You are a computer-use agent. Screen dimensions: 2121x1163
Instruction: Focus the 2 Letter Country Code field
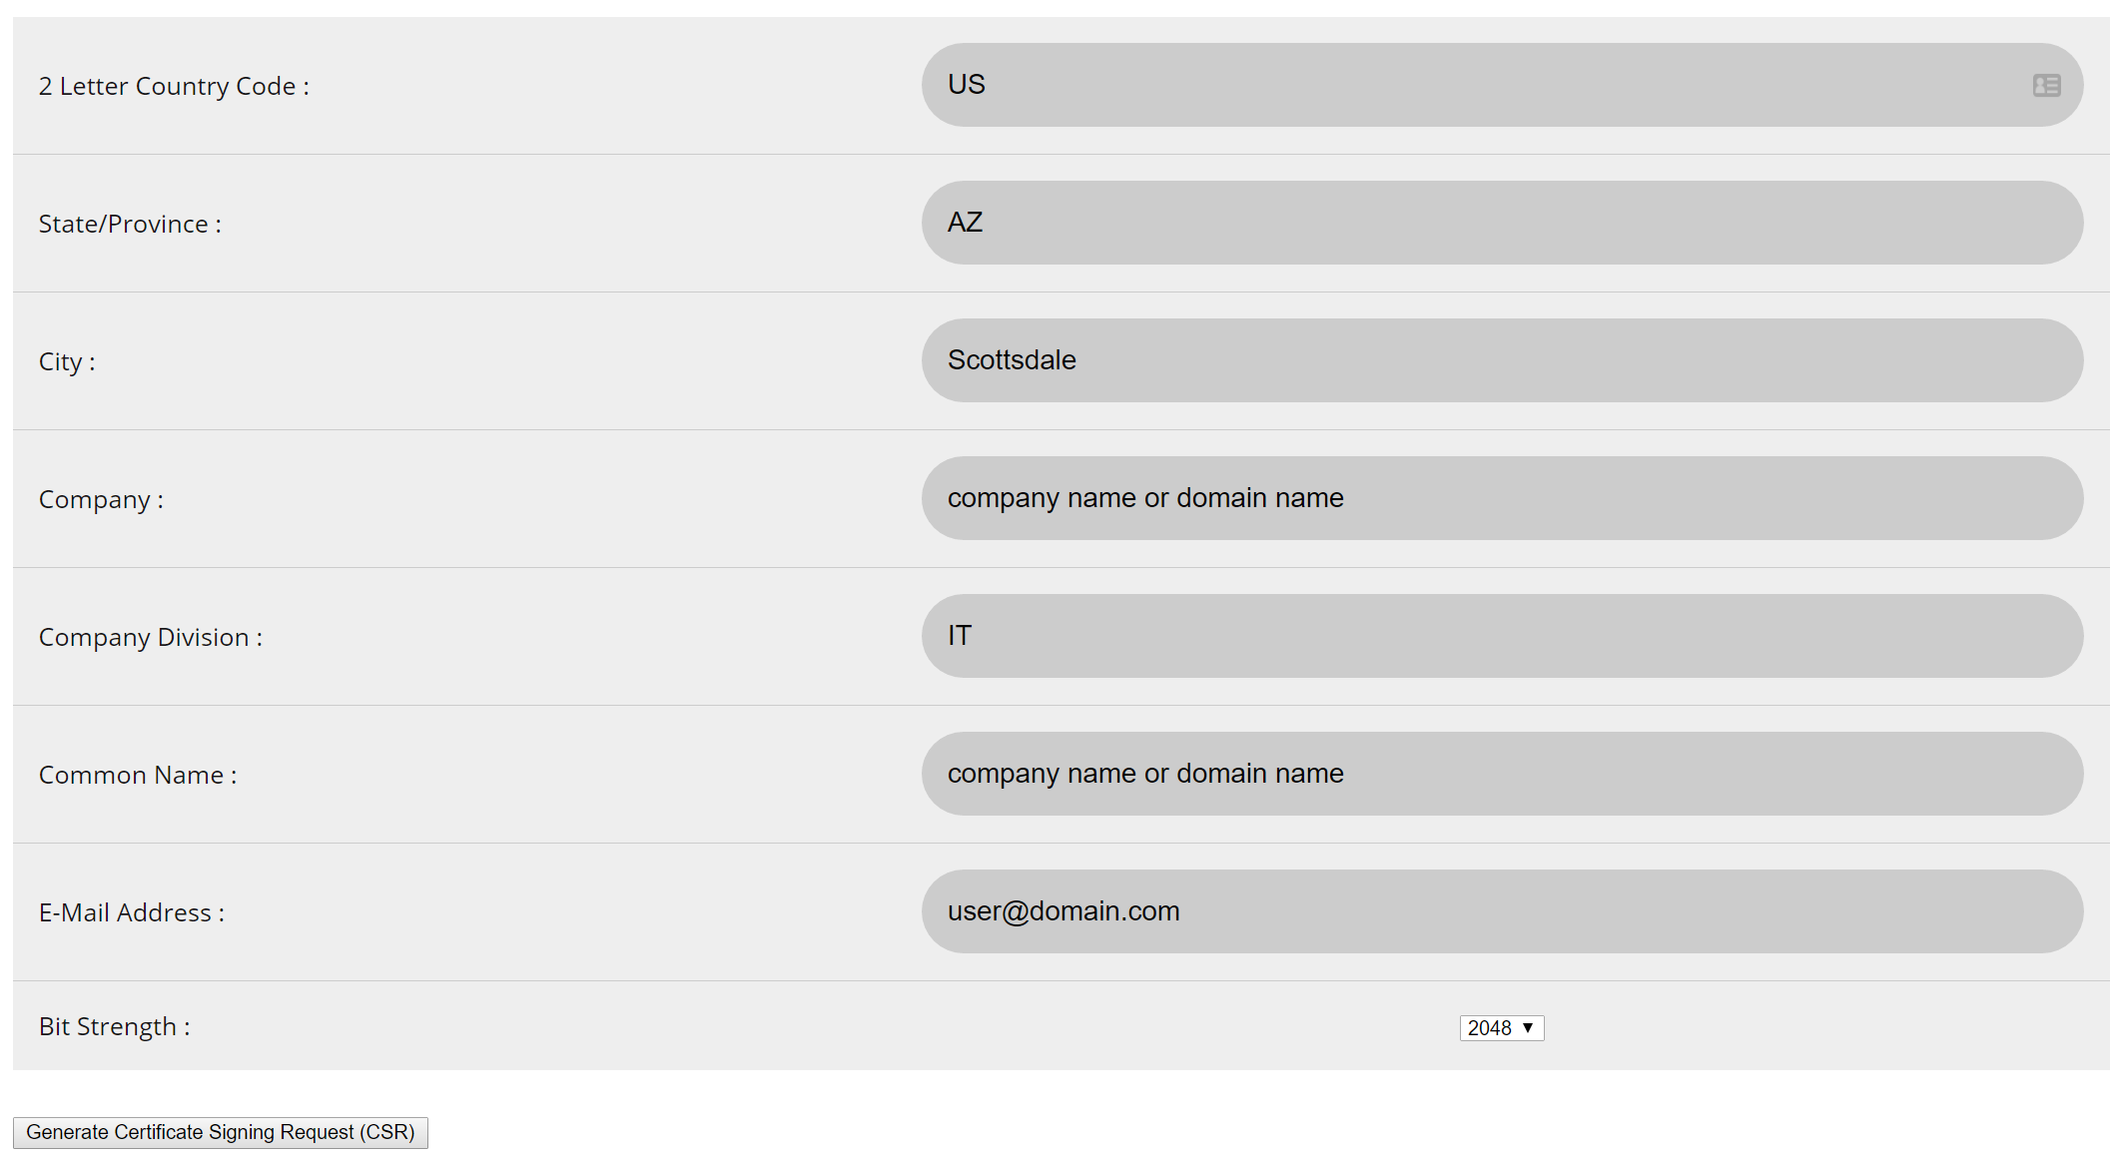pyautogui.click(x=1502, y=85)
